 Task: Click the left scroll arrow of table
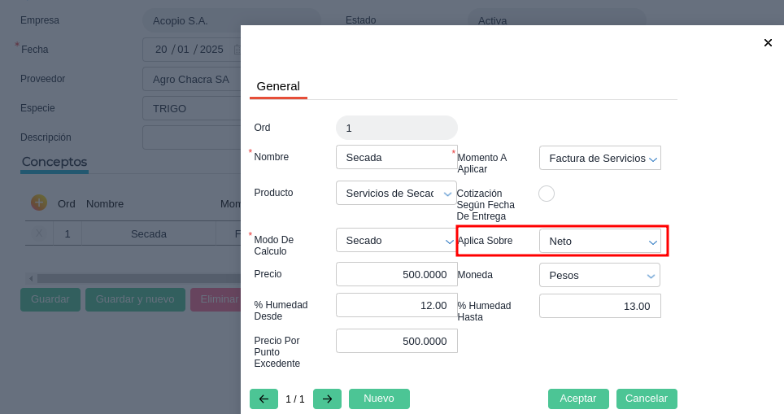point(31,278)
